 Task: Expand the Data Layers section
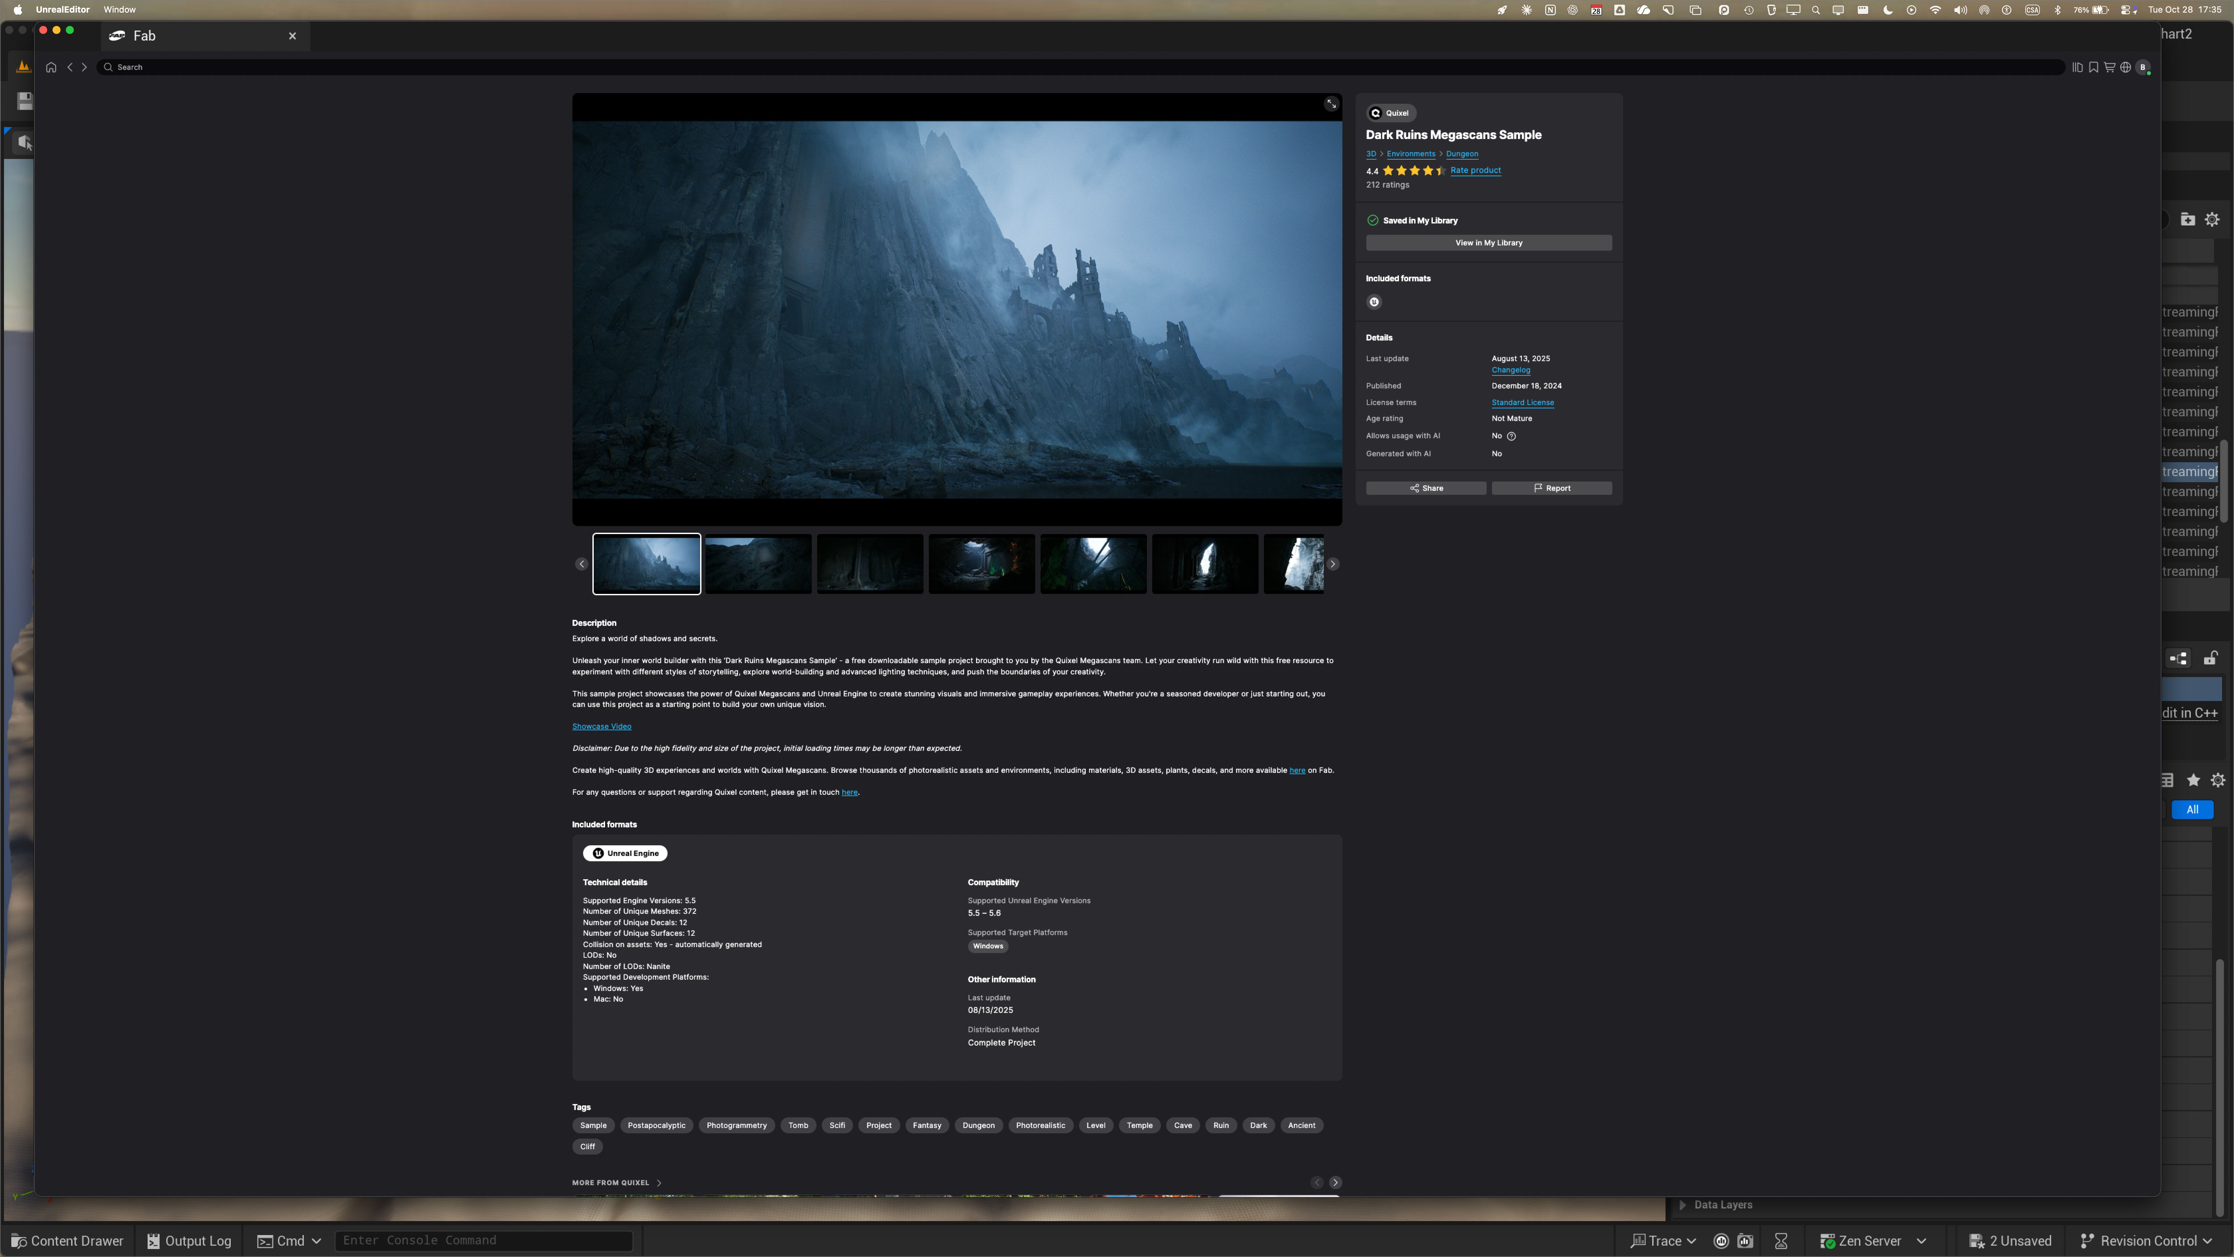1682,1205
